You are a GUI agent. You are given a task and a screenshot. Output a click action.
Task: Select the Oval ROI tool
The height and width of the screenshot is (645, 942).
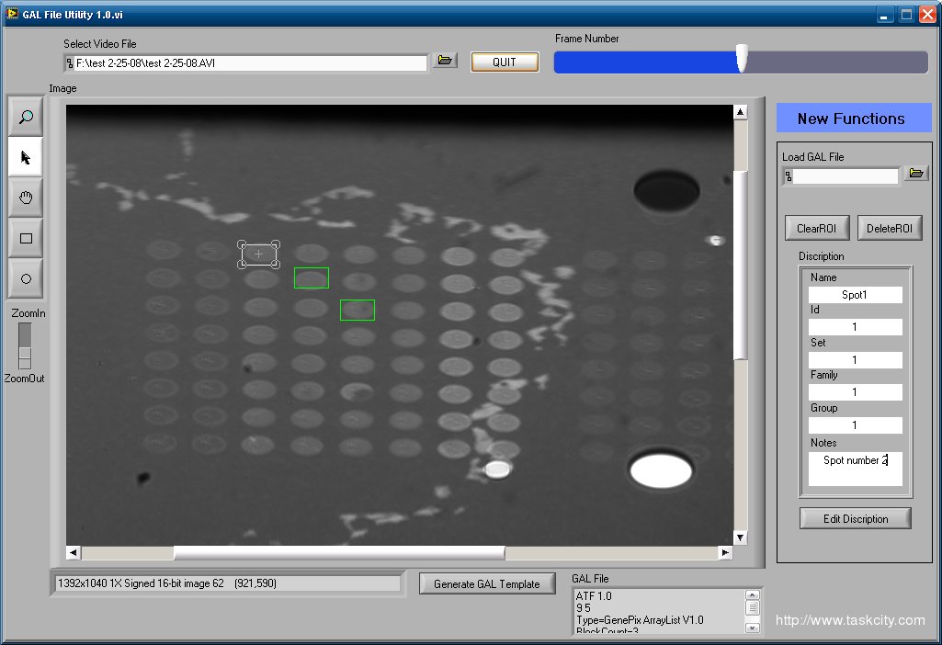pos(26,278)
